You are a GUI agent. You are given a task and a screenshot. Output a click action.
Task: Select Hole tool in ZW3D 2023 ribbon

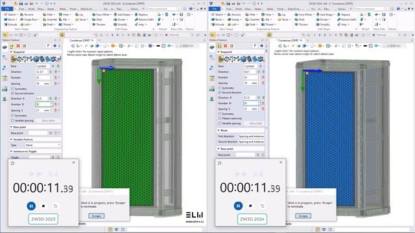coord(64,14)
